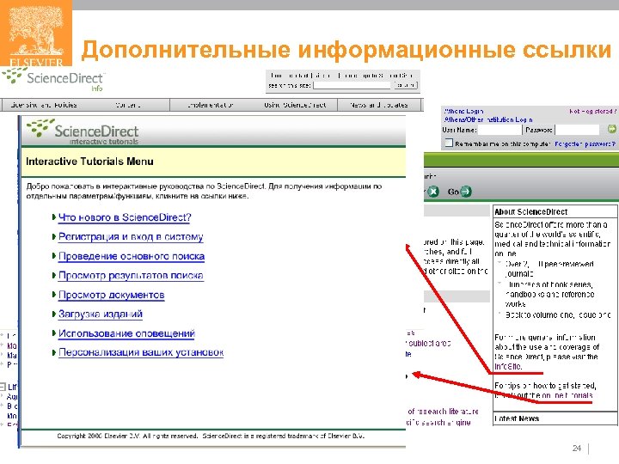Open the Implementation menu tab
Viewport: 619px width, 464px height.
coord(210,105)
